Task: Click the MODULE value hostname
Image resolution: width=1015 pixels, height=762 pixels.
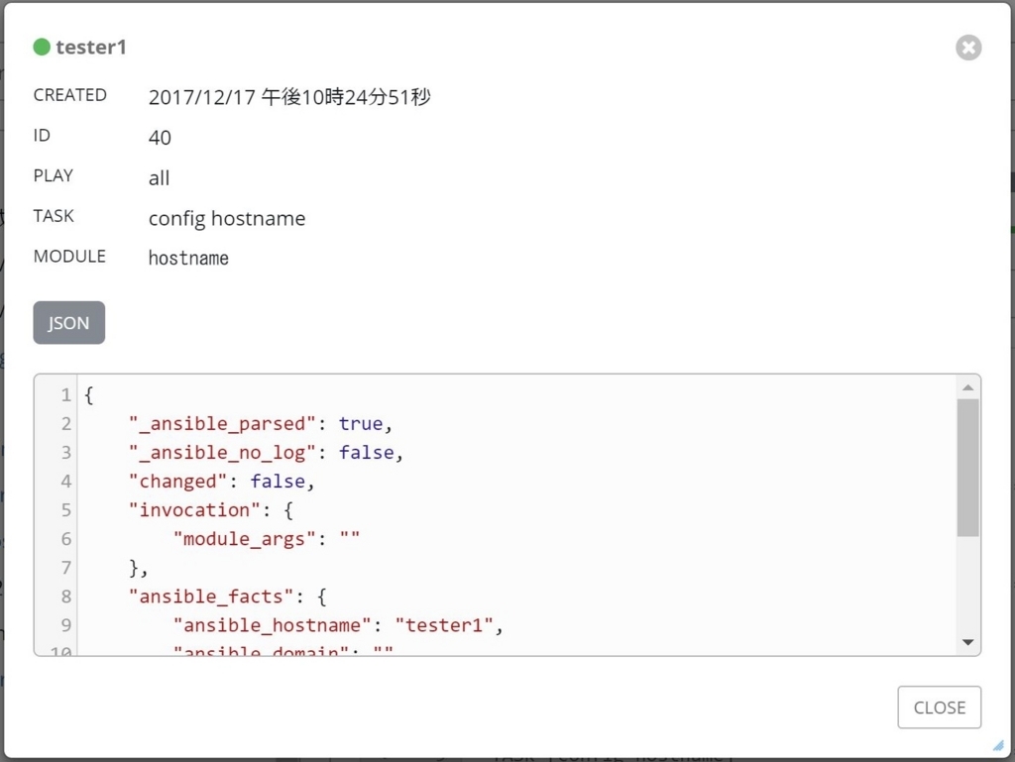Action: [188, 258]
